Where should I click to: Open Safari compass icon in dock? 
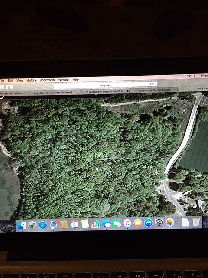[43, 225]
